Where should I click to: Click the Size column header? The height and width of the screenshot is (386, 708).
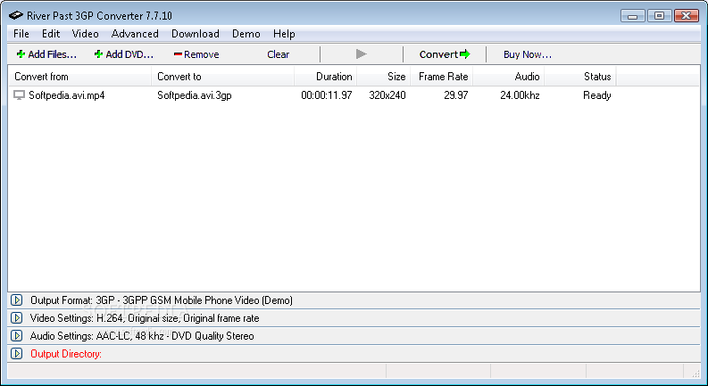[384, 77]
